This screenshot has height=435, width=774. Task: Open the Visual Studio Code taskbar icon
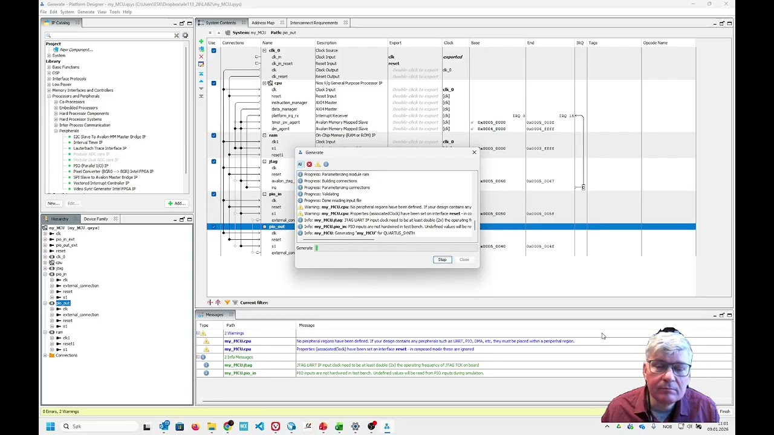pyautogui.click(x=259, y=427)
